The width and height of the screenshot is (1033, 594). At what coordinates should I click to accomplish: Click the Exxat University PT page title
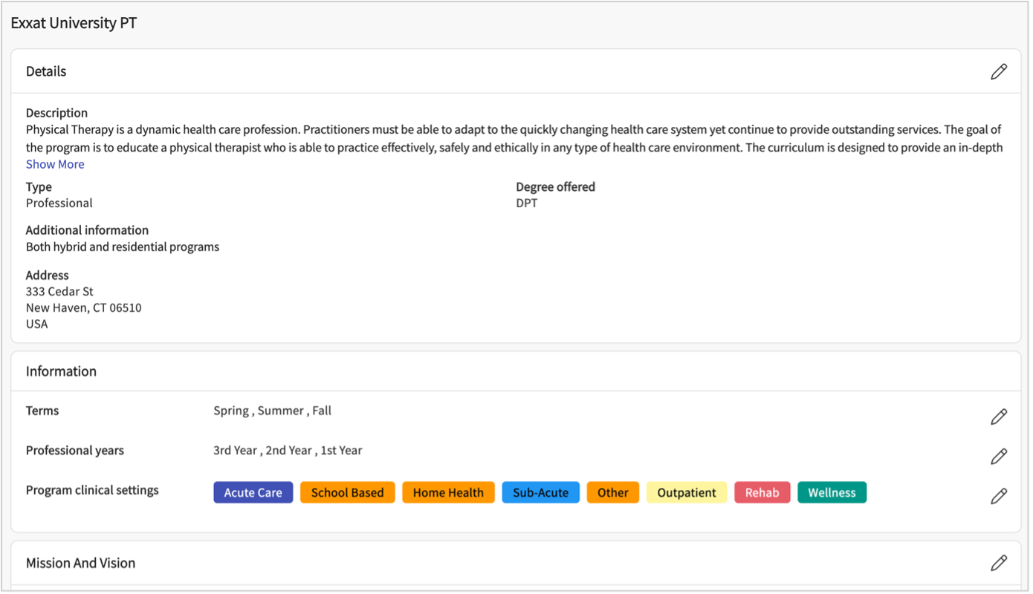(x=74, y=23)
